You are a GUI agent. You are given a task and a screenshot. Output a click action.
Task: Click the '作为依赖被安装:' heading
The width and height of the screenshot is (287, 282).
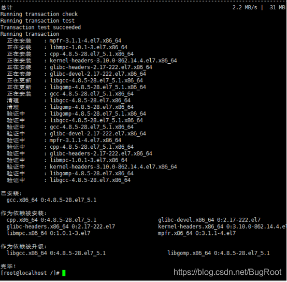coord(24,214)
